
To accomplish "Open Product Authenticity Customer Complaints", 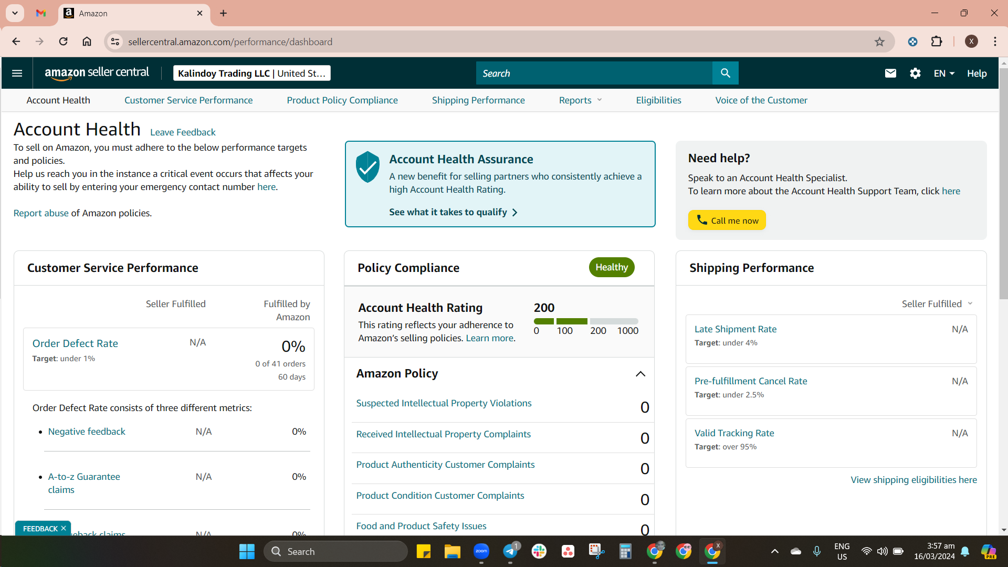I will click(445, 465).
